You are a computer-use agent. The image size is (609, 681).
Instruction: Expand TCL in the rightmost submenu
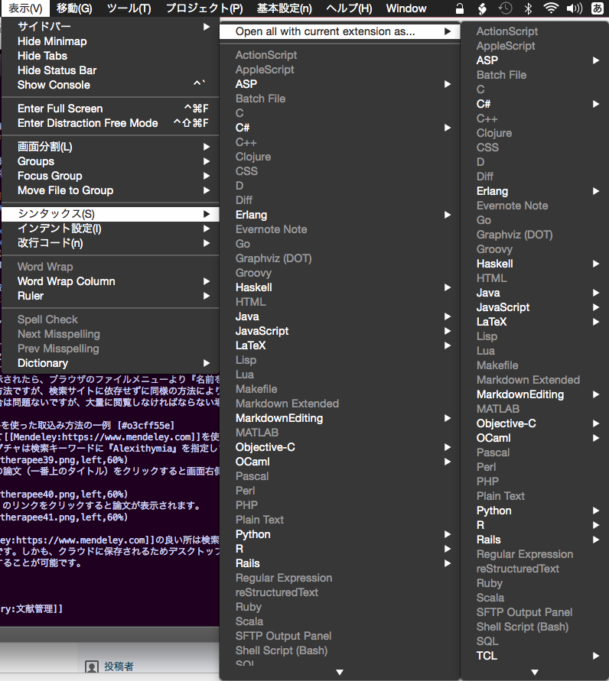coord(535,656)
